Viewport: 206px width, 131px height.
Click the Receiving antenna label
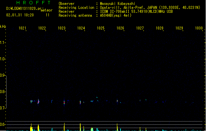point(75,15)
